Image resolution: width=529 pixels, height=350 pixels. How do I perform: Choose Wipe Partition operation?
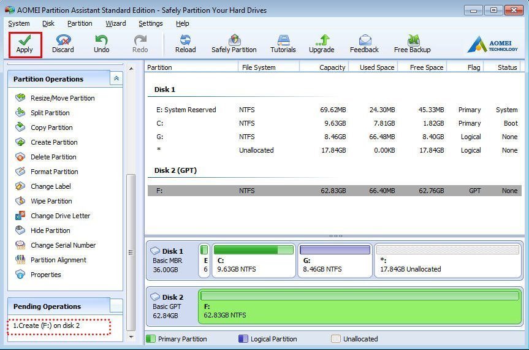point(44,201)
